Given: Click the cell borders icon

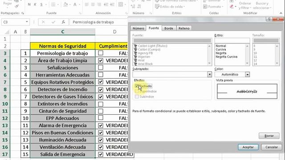Looking at the screenshot, I should tap(53, 4).
